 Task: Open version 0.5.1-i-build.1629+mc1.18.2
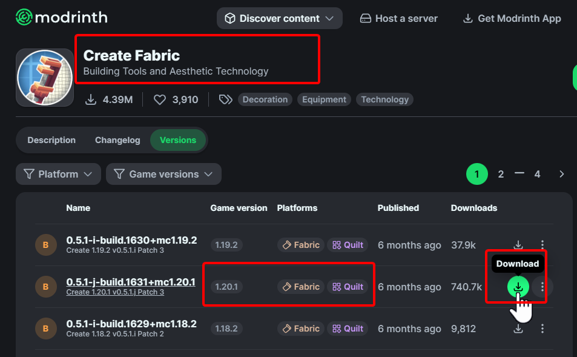[x=131, y=324]
